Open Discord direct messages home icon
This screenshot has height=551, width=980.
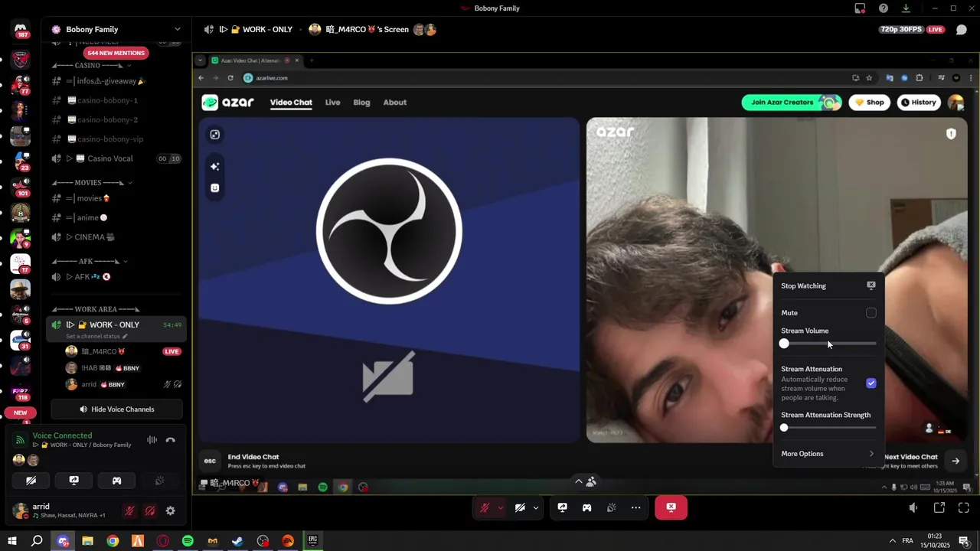[x=21, y=29]
